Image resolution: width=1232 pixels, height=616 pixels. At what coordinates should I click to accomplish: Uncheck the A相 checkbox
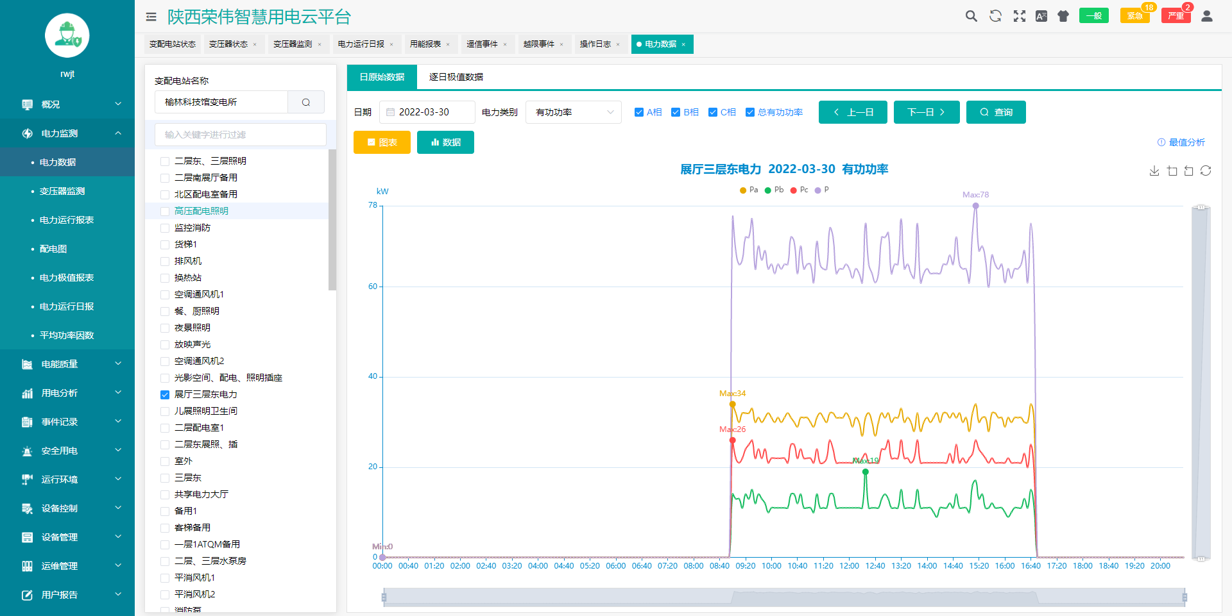click(639, 112)
